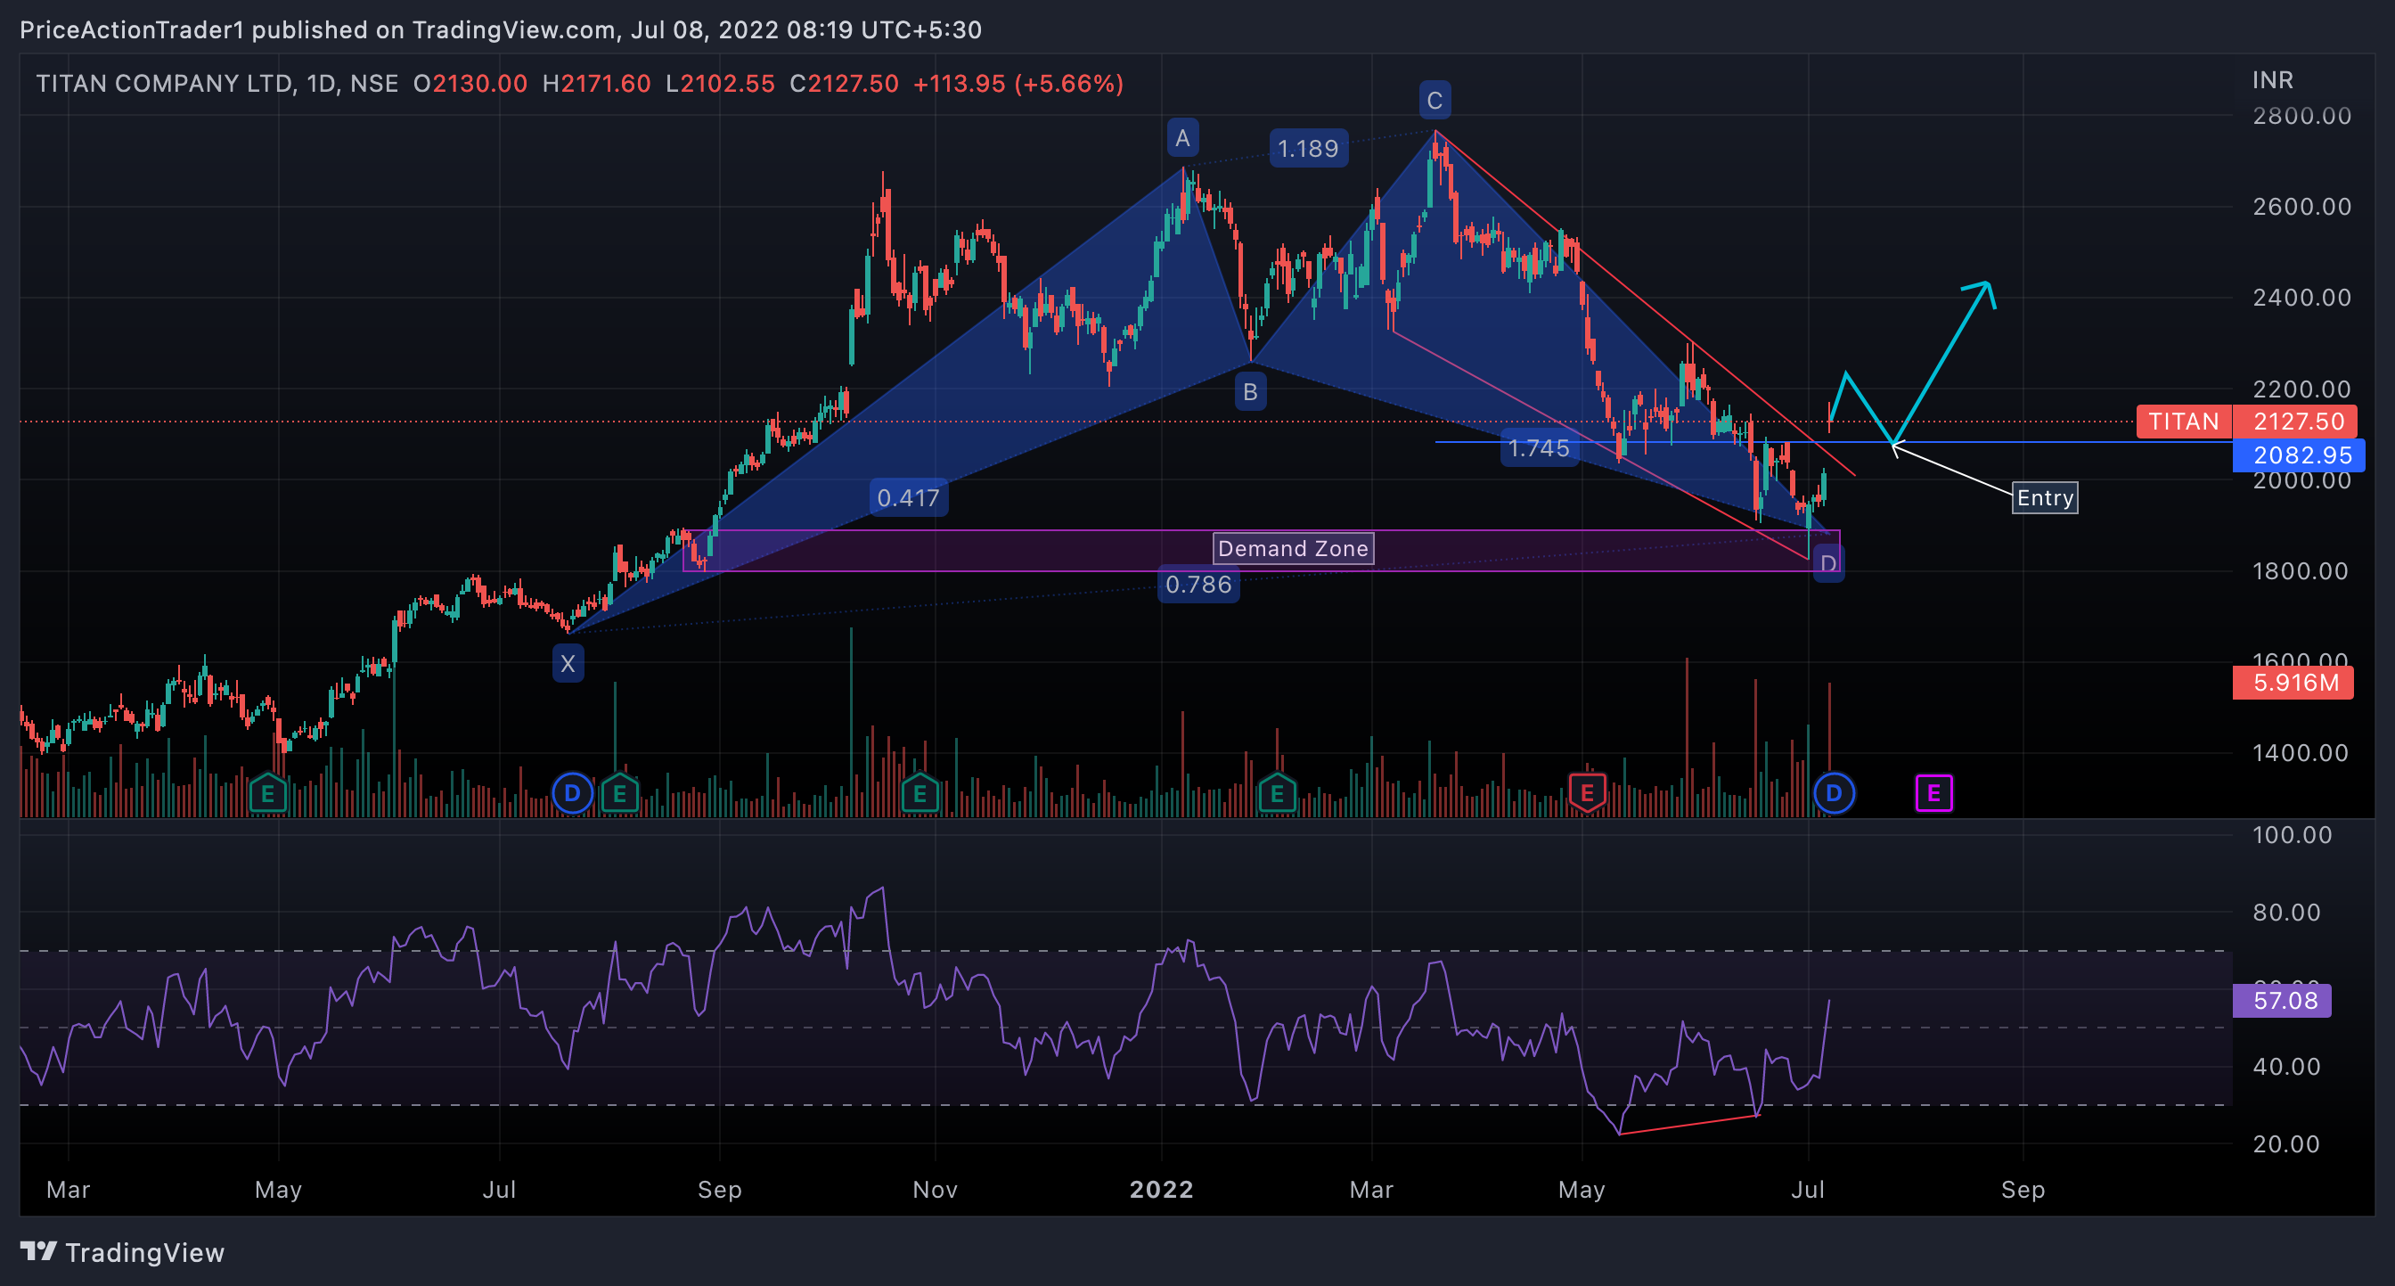2395x1286 pixels.
Task: Click the 2400.00 price axis label
Action: pyautogui.click(x=2302, y=298)
